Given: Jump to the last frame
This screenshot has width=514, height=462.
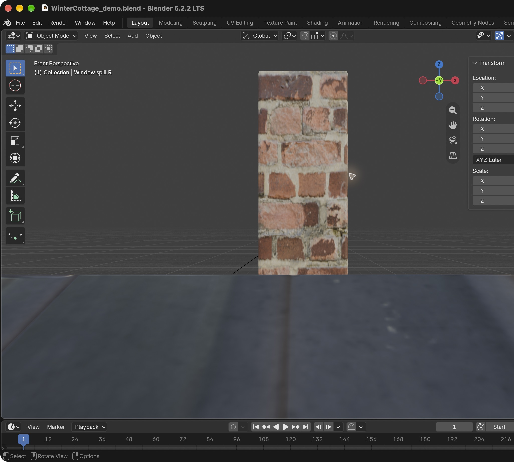Looking at the screenshot, I should 306,427.
